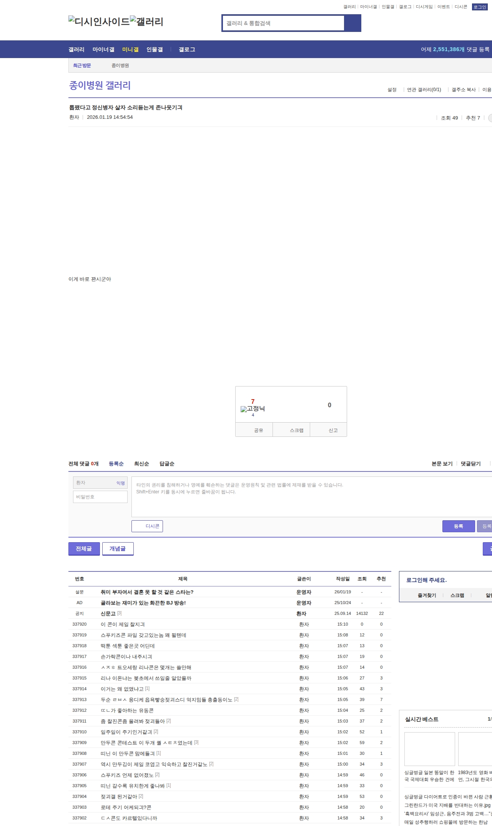Viewport: 492px width, 826px height.
Task: Focus the 비밀번호 password field
Action: pos(100,497)
